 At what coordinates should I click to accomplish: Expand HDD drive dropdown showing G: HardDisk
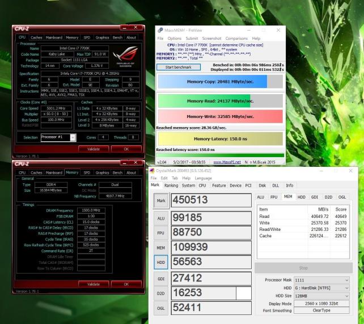(346, 288)
